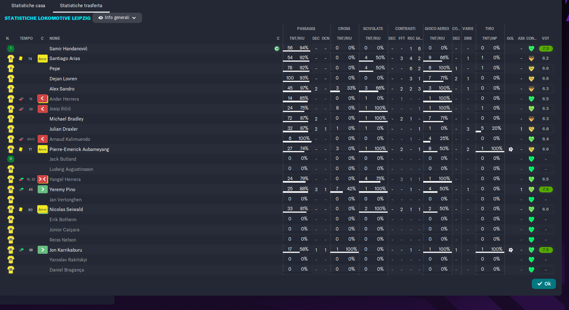Open the Info generali dropdown

117,18
